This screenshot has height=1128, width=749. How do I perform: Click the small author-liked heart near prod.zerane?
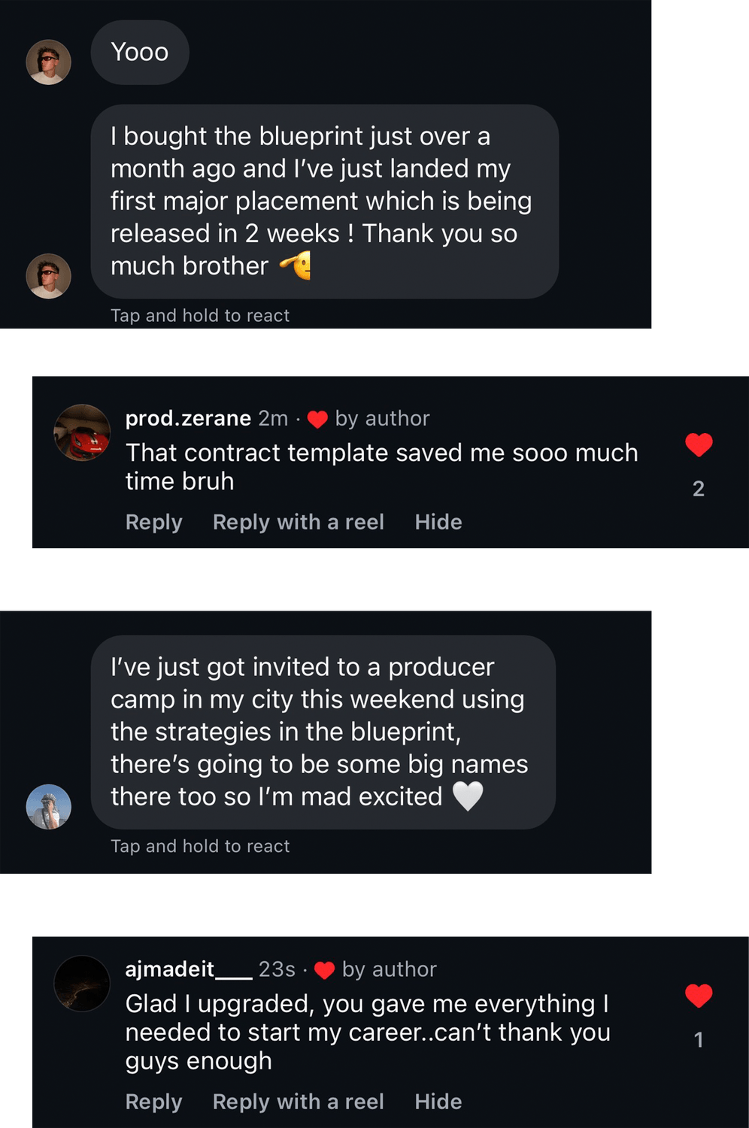[x=317, y=420]
